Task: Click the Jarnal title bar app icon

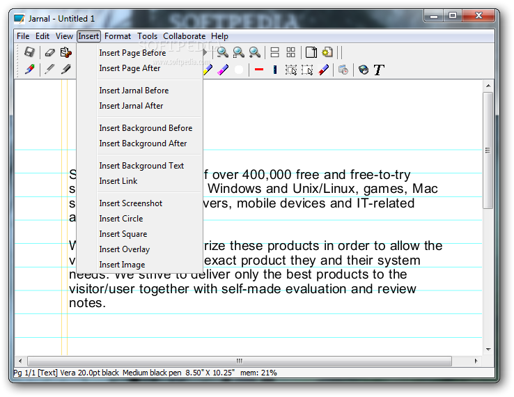Action: (20, 19)
